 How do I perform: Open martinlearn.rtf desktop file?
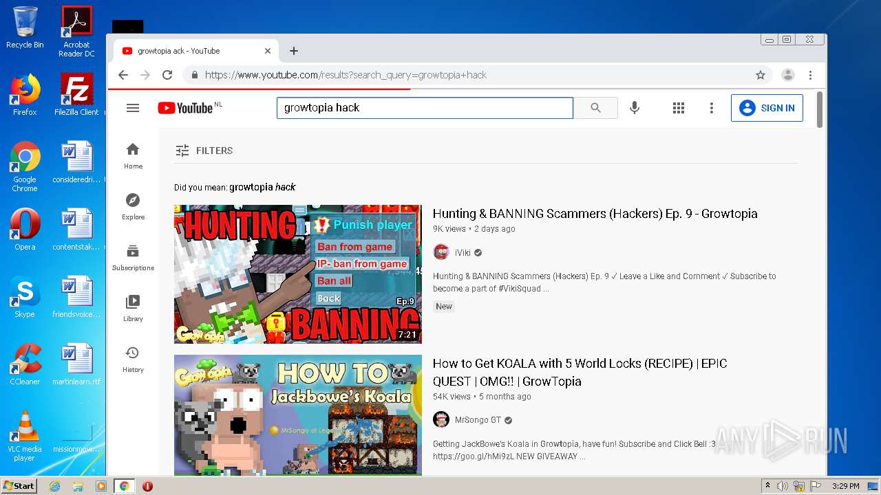[x=76, y=364]
